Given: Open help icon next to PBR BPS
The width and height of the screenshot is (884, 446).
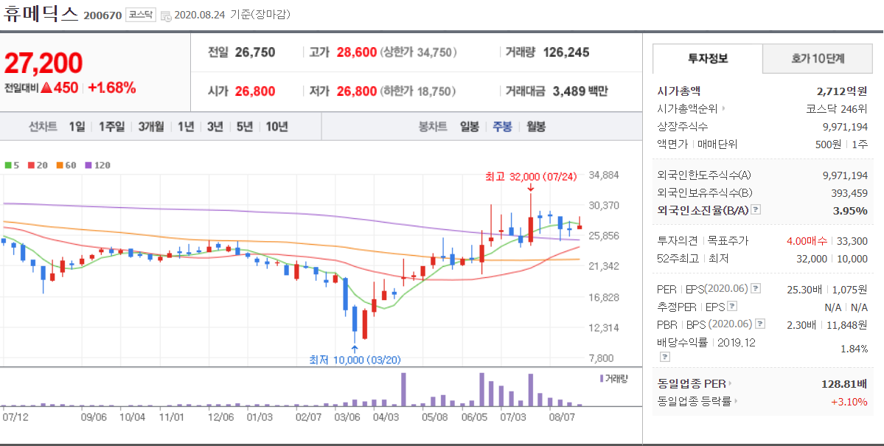Looking at the screenshot, I should click(761, 324).
